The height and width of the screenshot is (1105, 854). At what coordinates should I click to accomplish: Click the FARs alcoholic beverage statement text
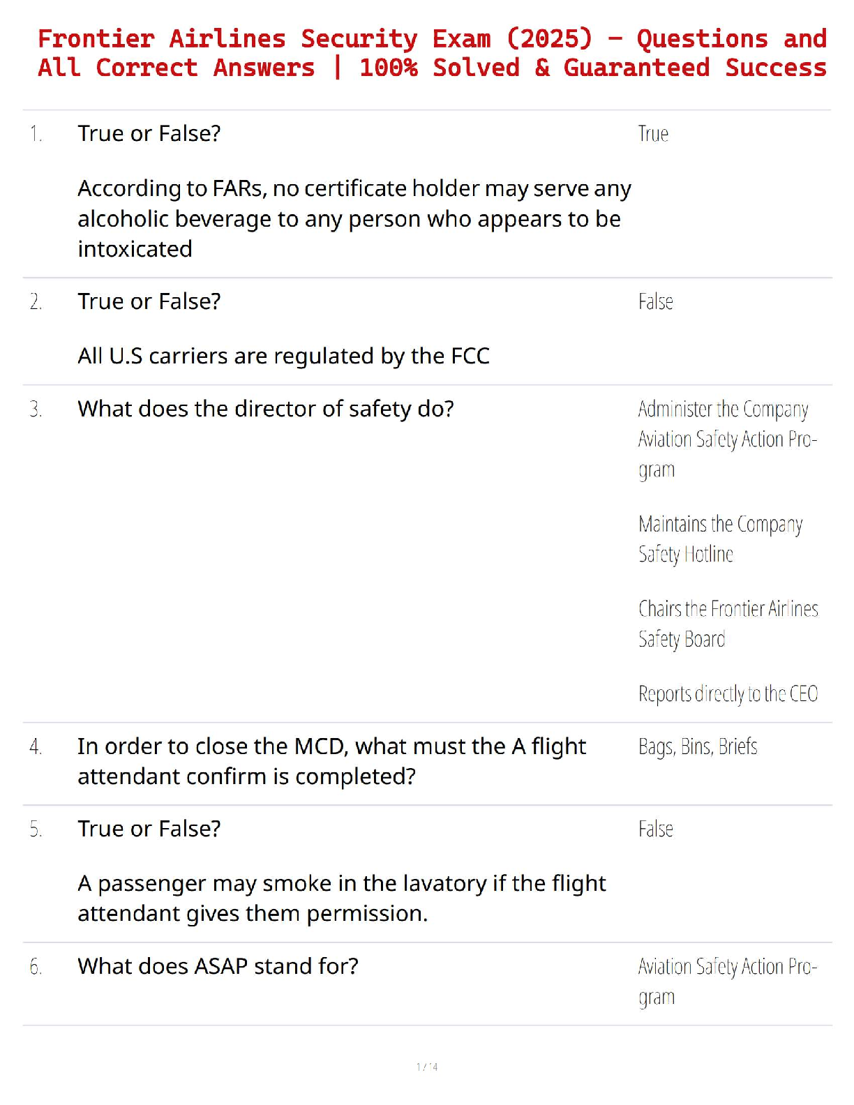pyautogui.click(x=354, y=218)
